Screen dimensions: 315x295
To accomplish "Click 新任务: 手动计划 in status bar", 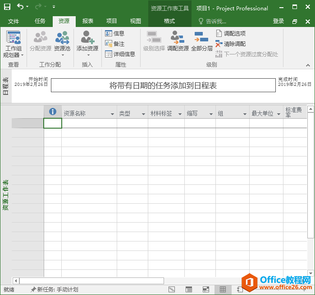I will click(x=54, y=290).
